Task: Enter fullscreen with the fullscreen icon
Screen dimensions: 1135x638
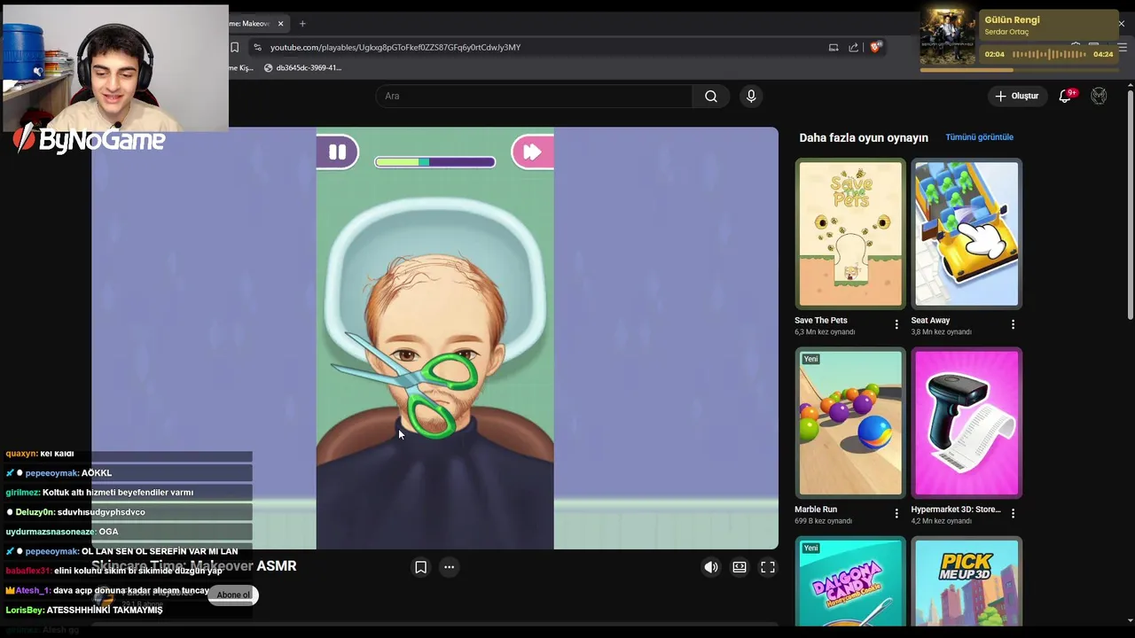Action: pos(768,567)
